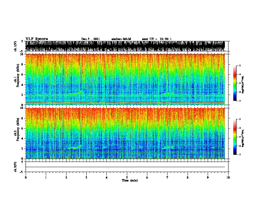Click time axis tick label "10"
This screenshot has height=199, width=257.
[228, 178]
